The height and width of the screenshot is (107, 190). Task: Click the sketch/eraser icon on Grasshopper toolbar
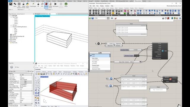pyautogui.click(x=115, y=18)
